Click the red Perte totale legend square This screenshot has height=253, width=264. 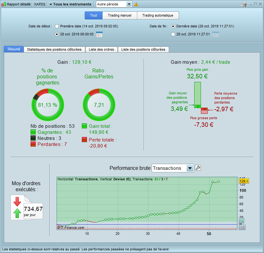click(x=84, y=140)
